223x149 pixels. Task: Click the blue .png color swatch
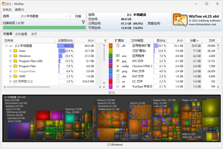(111, 71)
